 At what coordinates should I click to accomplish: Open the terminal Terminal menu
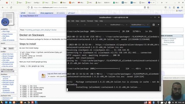click(90, 21)
